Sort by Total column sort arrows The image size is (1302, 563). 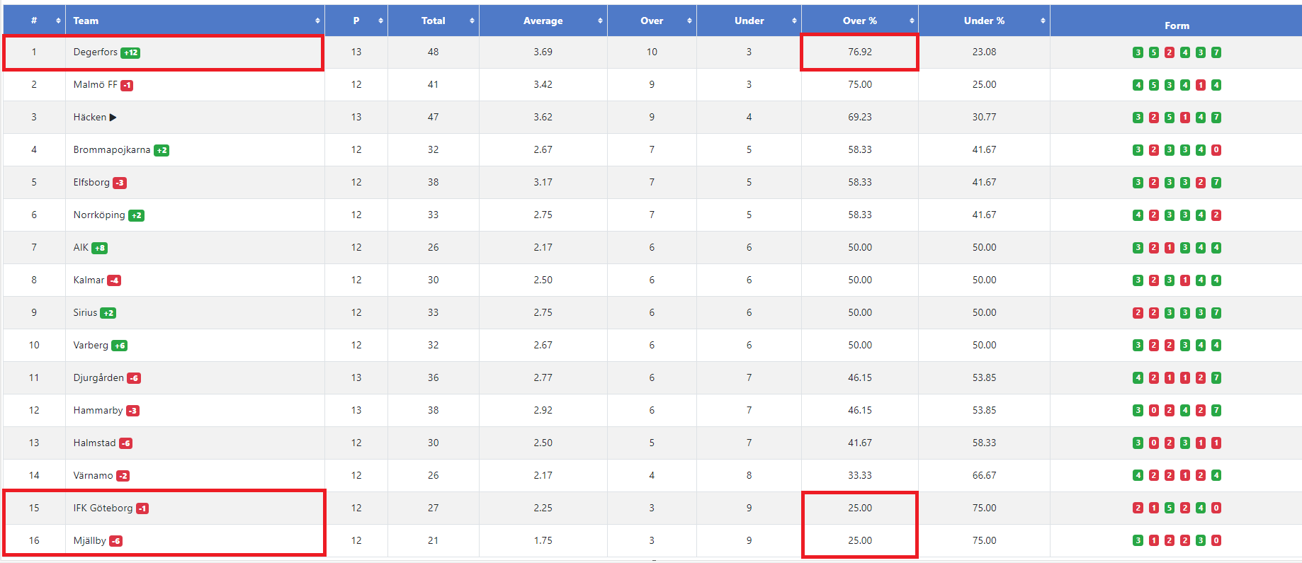472,21
